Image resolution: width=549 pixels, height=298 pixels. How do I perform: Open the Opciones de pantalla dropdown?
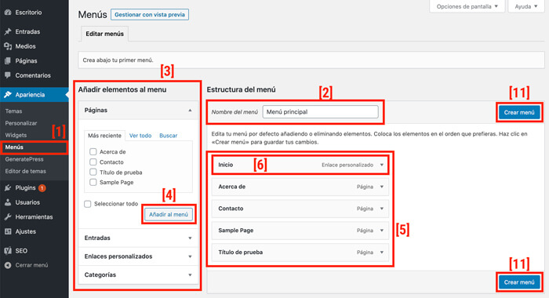point(467,6)
